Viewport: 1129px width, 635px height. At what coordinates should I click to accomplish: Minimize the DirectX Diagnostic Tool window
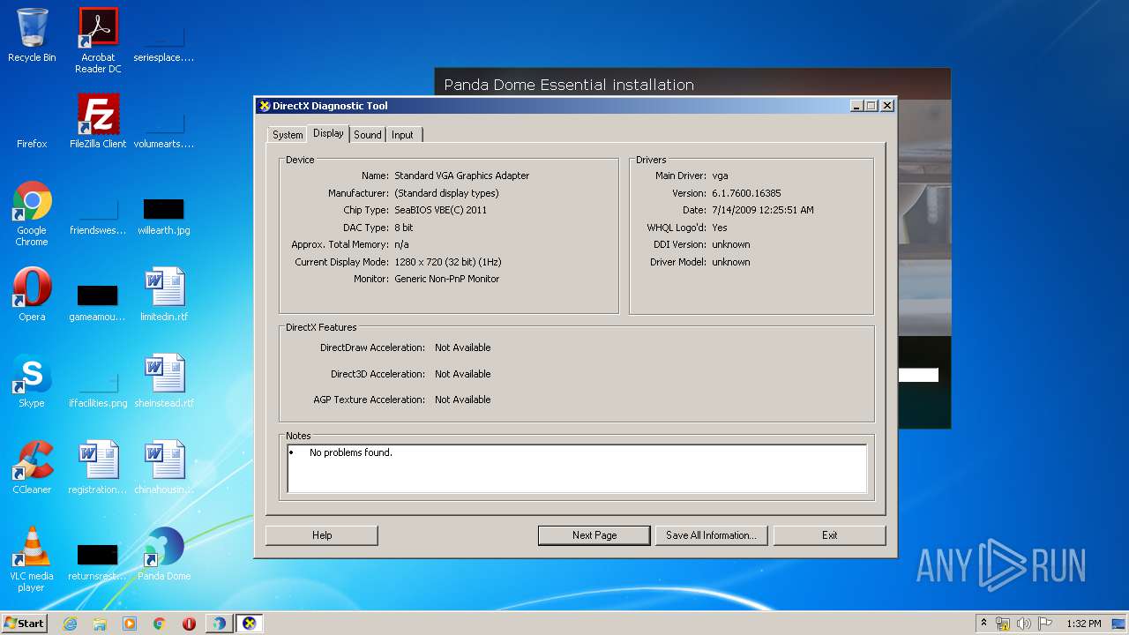point(856,106)
